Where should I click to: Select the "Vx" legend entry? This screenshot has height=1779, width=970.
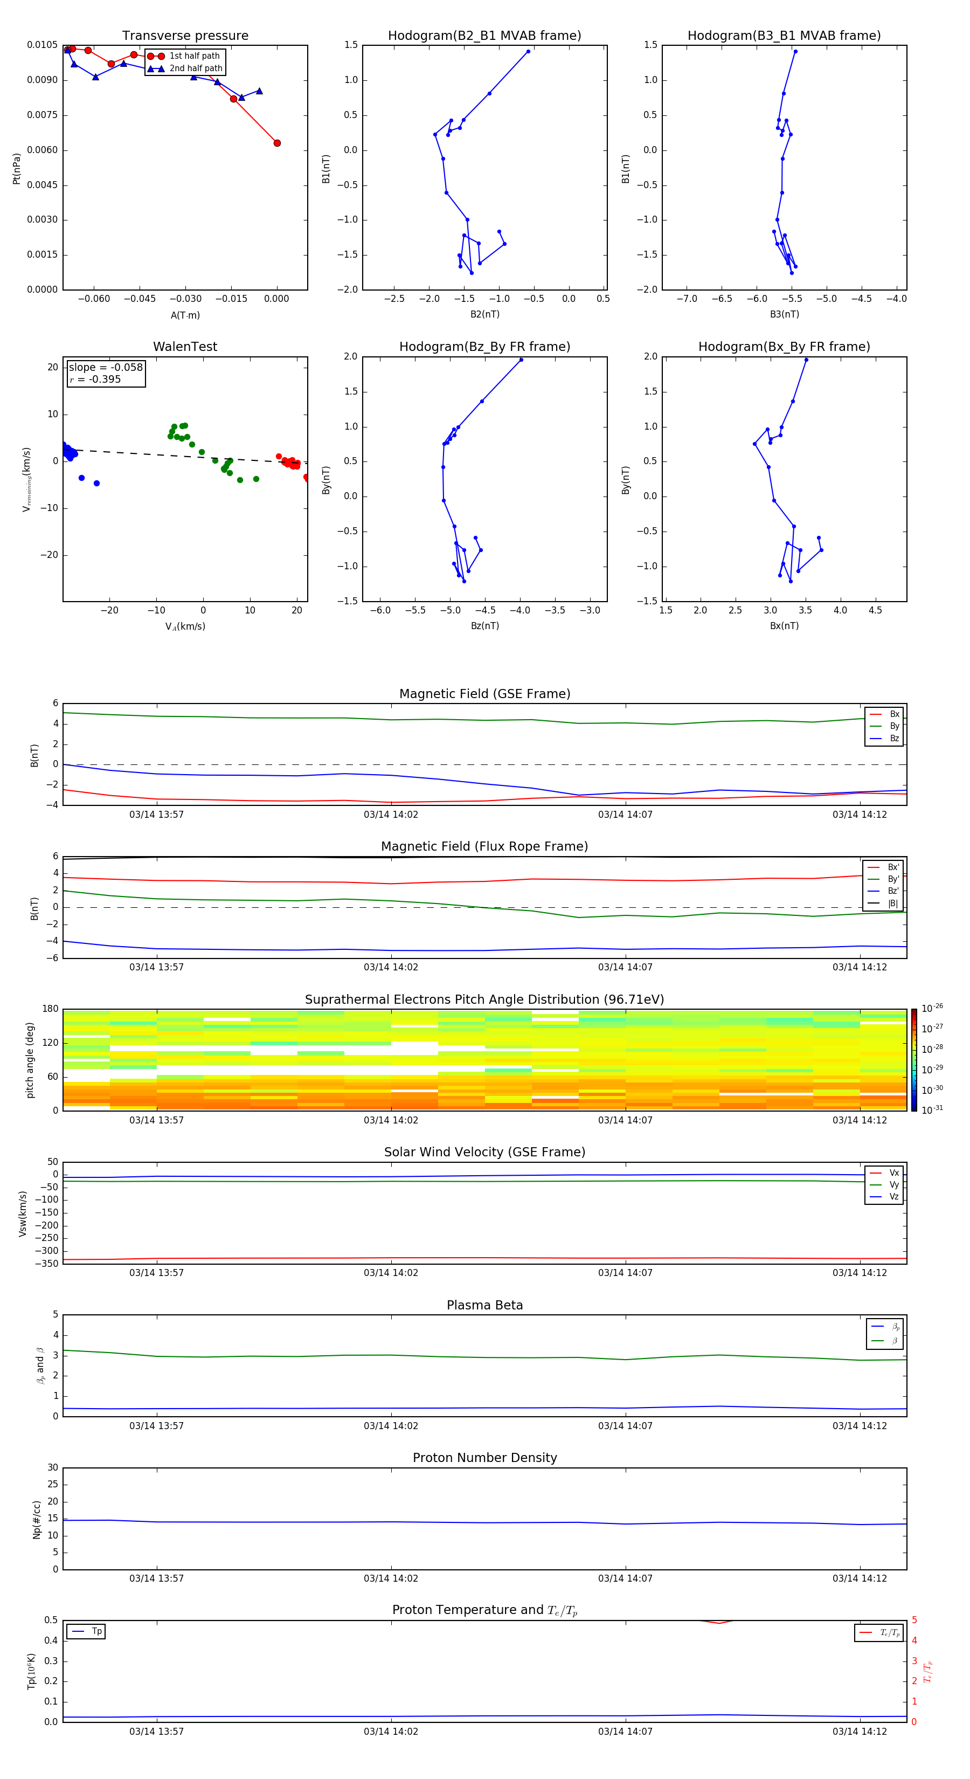[884, 1173]
